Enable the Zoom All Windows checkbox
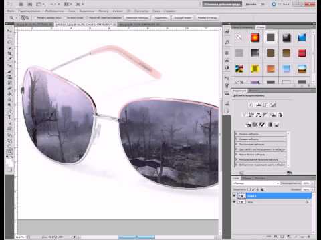Screen dimensions: 321x240 66,17
